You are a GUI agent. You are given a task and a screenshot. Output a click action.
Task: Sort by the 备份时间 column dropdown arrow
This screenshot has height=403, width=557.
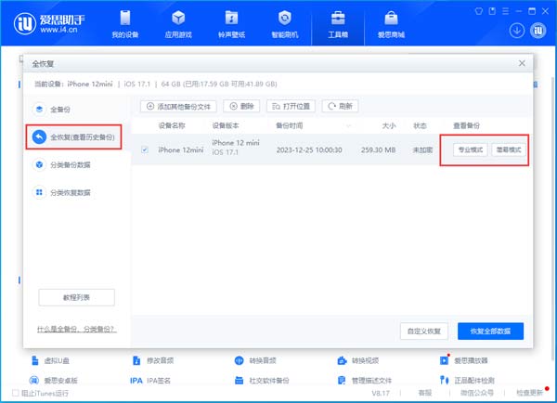(348, 125)
